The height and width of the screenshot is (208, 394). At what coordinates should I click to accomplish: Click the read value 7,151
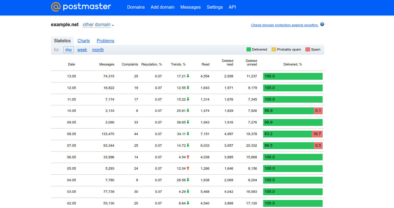(x=205, y=134)
